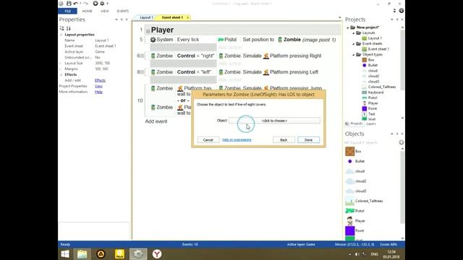Switch to the EVENTS ribbon tab
463x260 pixels.
123,11
